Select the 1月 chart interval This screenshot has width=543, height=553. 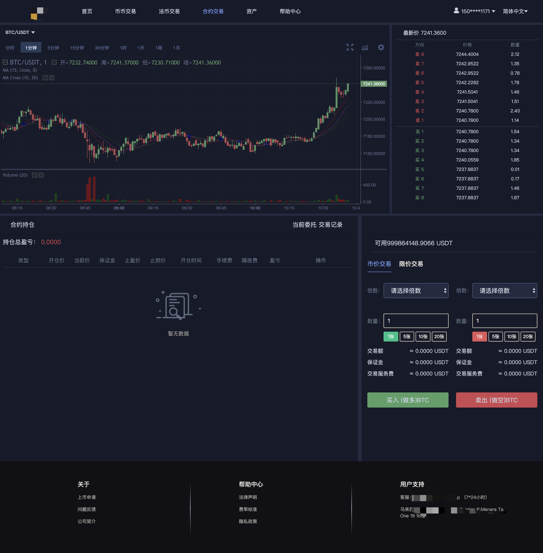(176, 48)
